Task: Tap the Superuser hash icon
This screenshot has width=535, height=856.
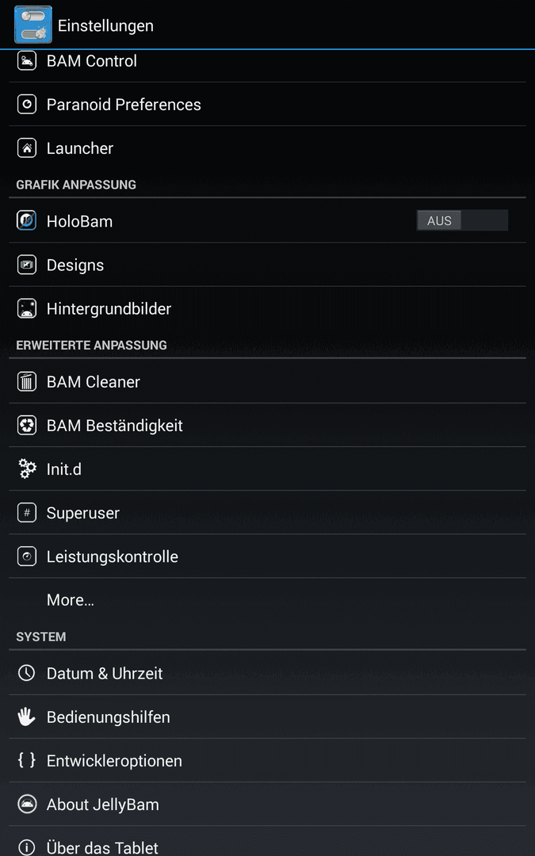Action: point(27,513)
